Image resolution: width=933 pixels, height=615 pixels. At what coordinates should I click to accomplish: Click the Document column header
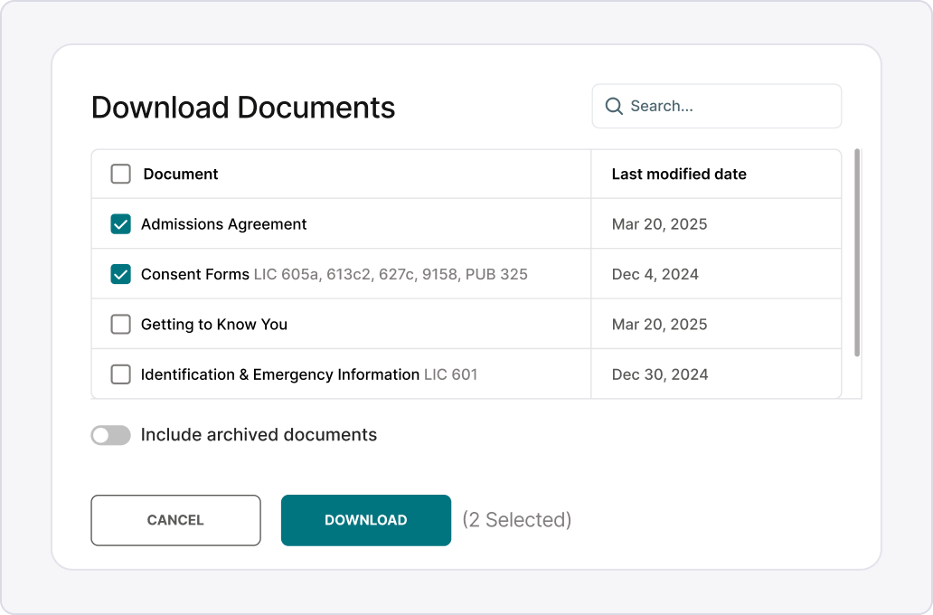[180, 174]
